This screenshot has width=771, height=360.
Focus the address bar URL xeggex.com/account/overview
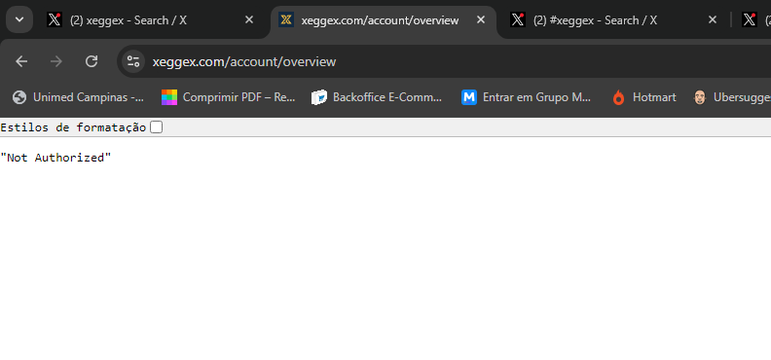244,62
